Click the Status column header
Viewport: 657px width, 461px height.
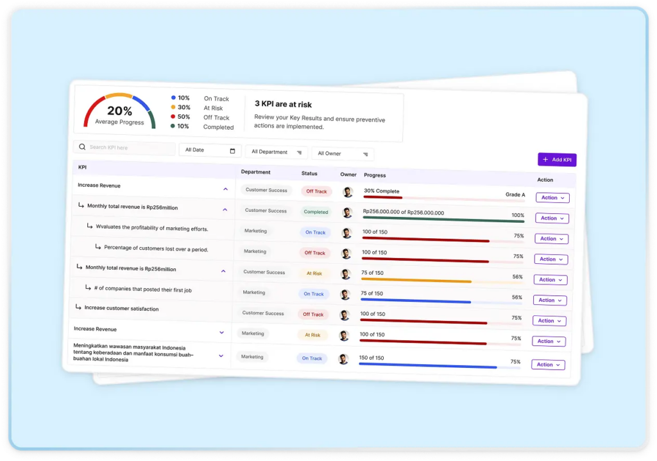[x=309, y=173]
